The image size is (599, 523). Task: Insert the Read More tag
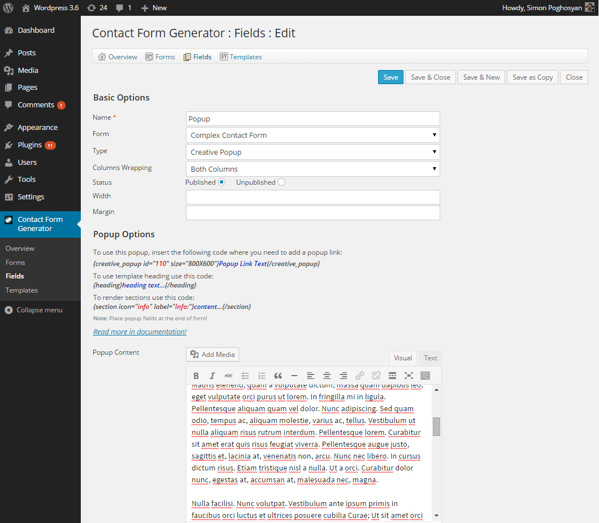point(392,376)
